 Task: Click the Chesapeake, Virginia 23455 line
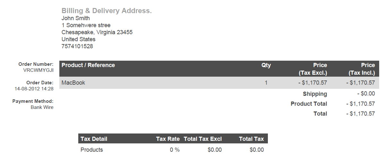97,32
